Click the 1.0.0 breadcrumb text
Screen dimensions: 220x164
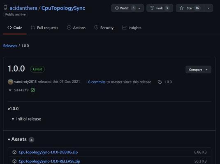(x=25, y=46)
